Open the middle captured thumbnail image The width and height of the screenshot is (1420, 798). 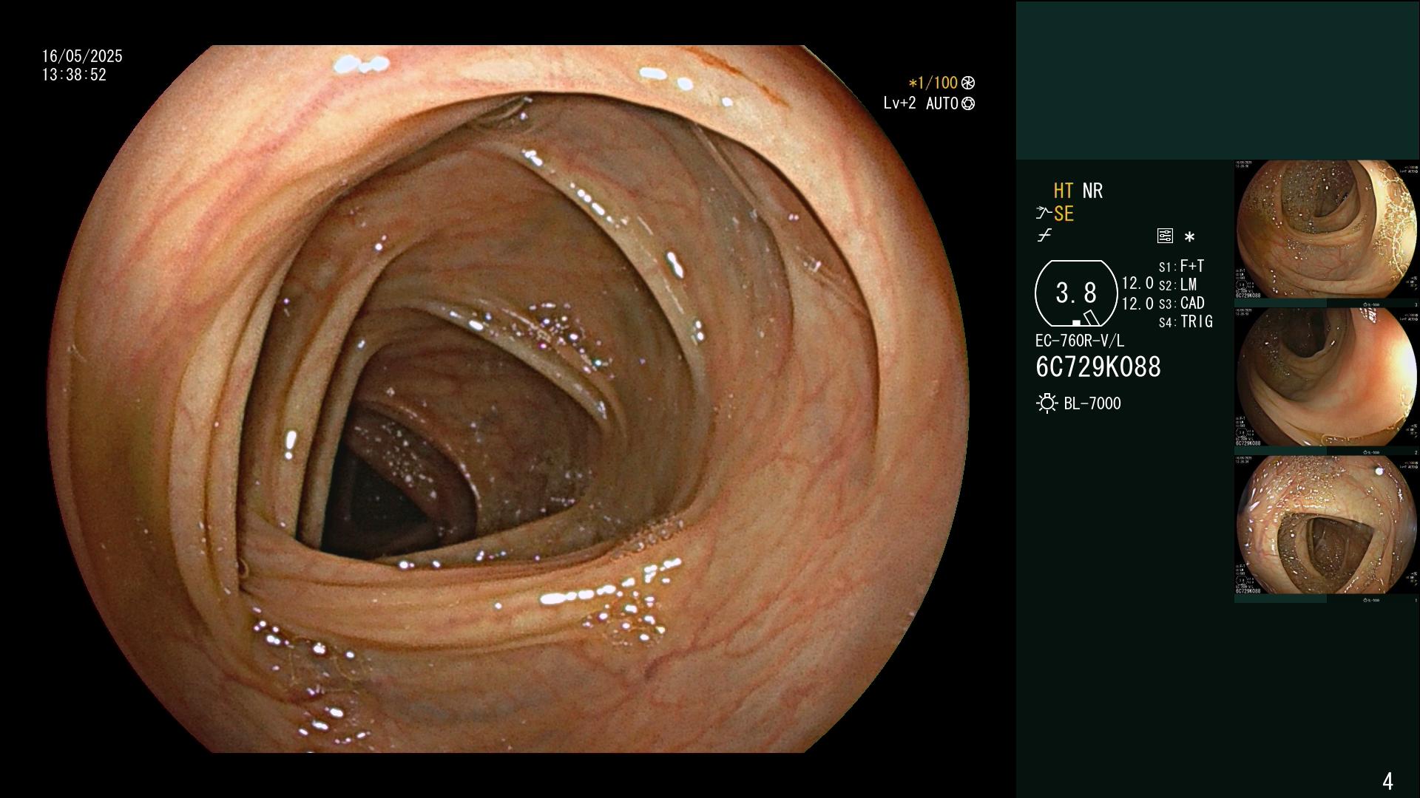tap(1327, 377)
